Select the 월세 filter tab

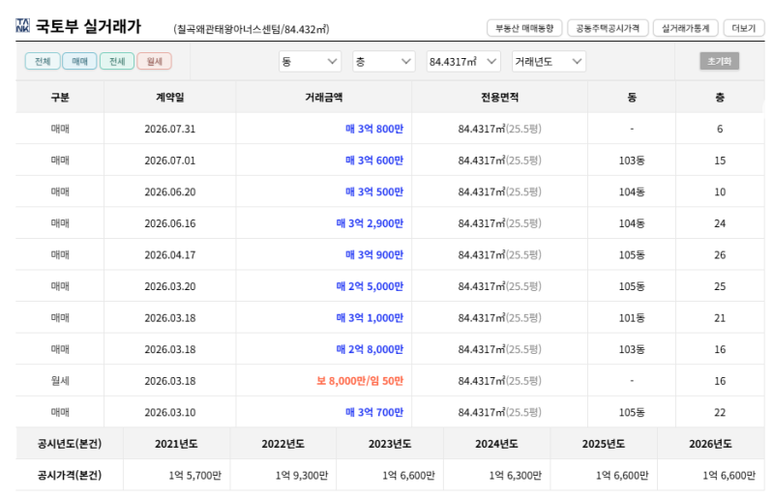point(154,61)
